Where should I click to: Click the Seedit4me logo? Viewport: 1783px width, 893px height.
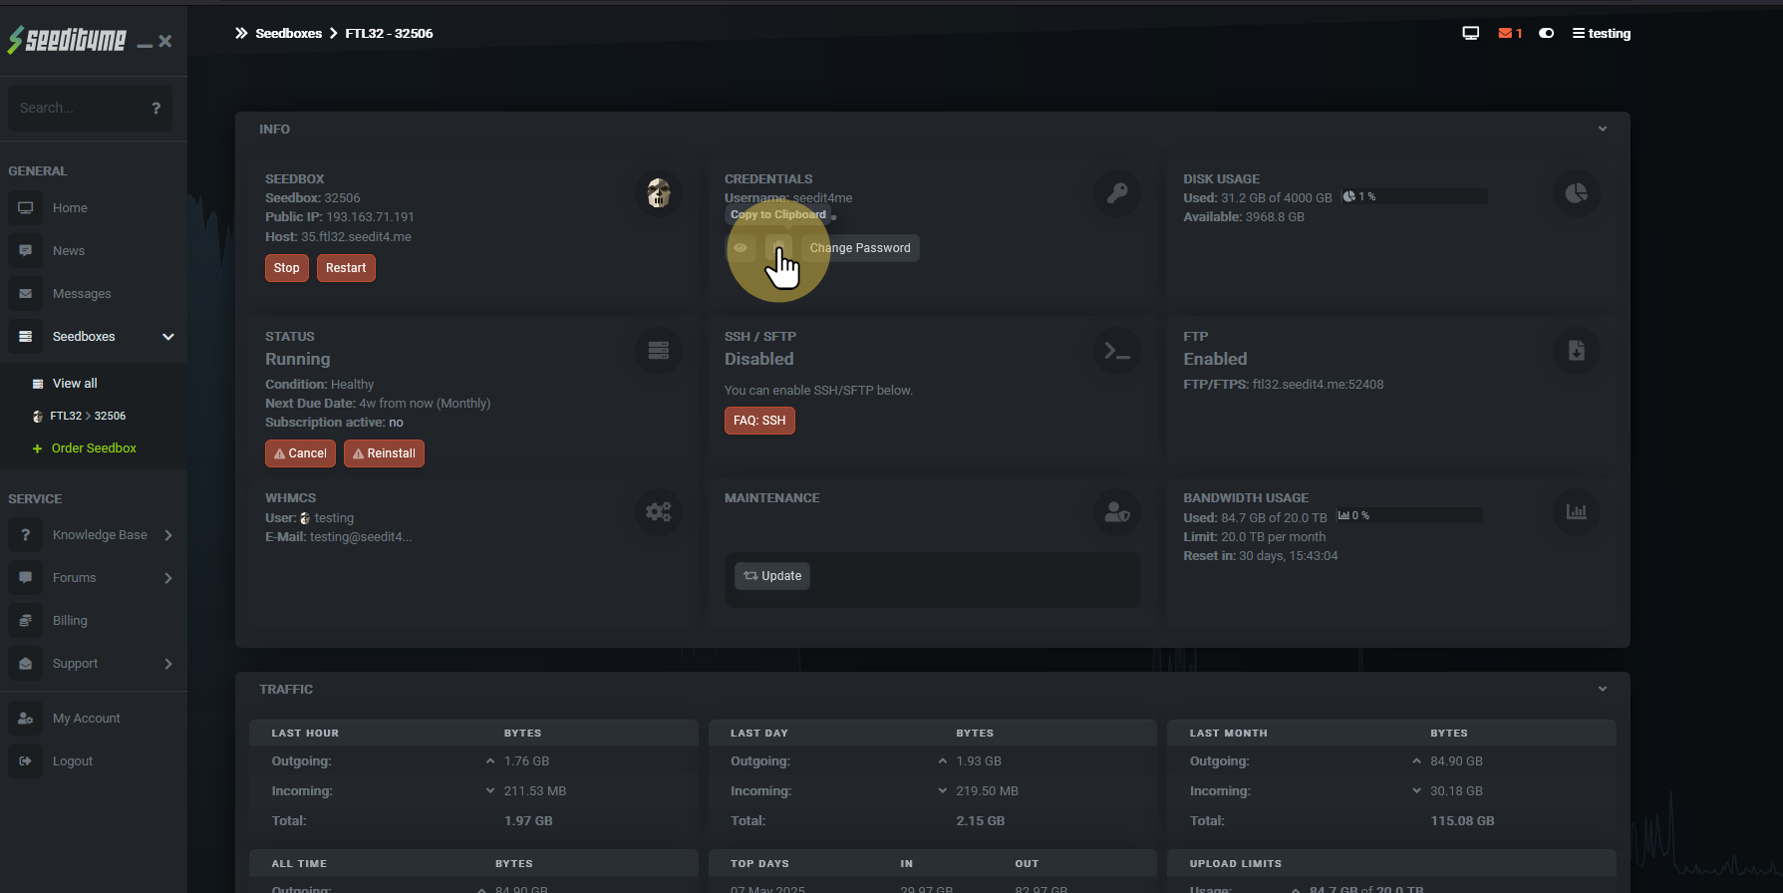click(67, 40)
